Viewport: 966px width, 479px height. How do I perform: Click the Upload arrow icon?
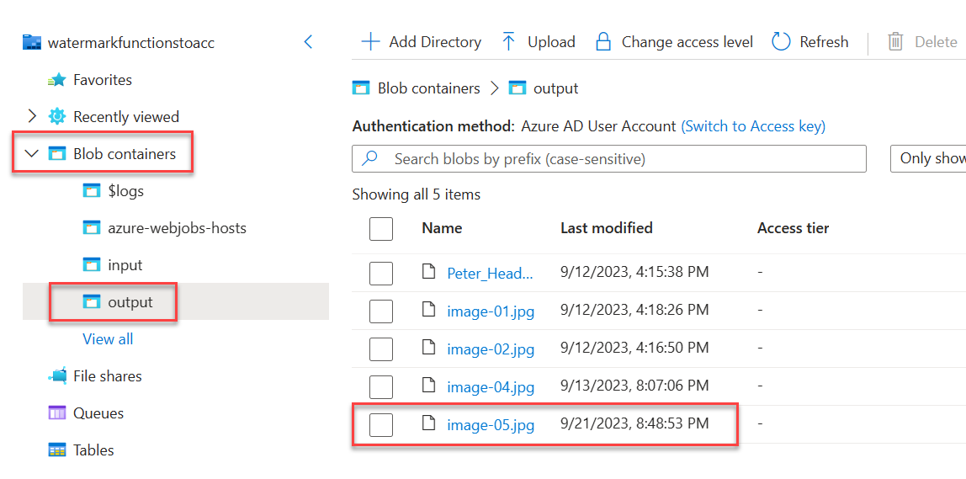pos(508,42)
